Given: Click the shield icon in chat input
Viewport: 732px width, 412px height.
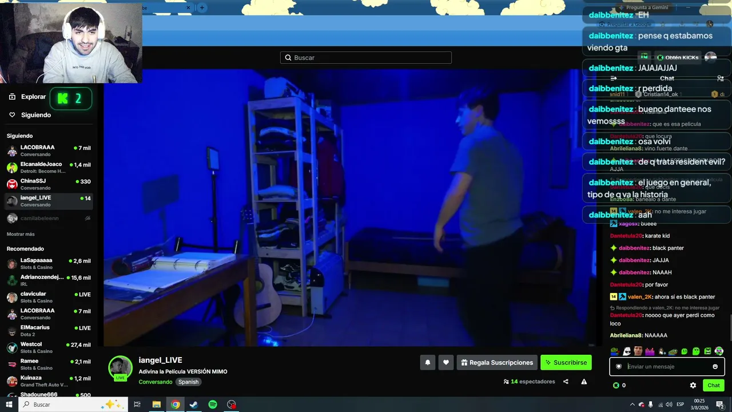Looking at the screenshot, I should pos(619,367).
